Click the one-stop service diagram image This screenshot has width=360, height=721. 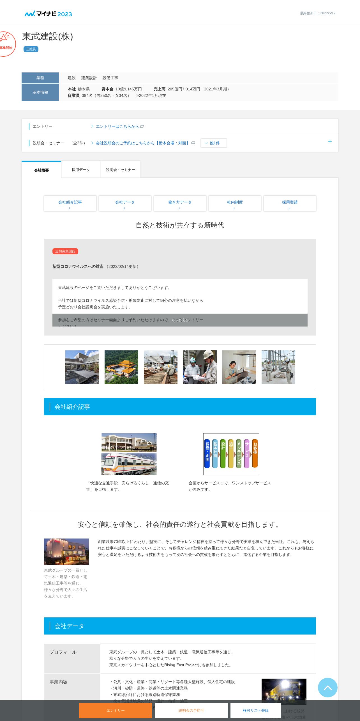231,454
